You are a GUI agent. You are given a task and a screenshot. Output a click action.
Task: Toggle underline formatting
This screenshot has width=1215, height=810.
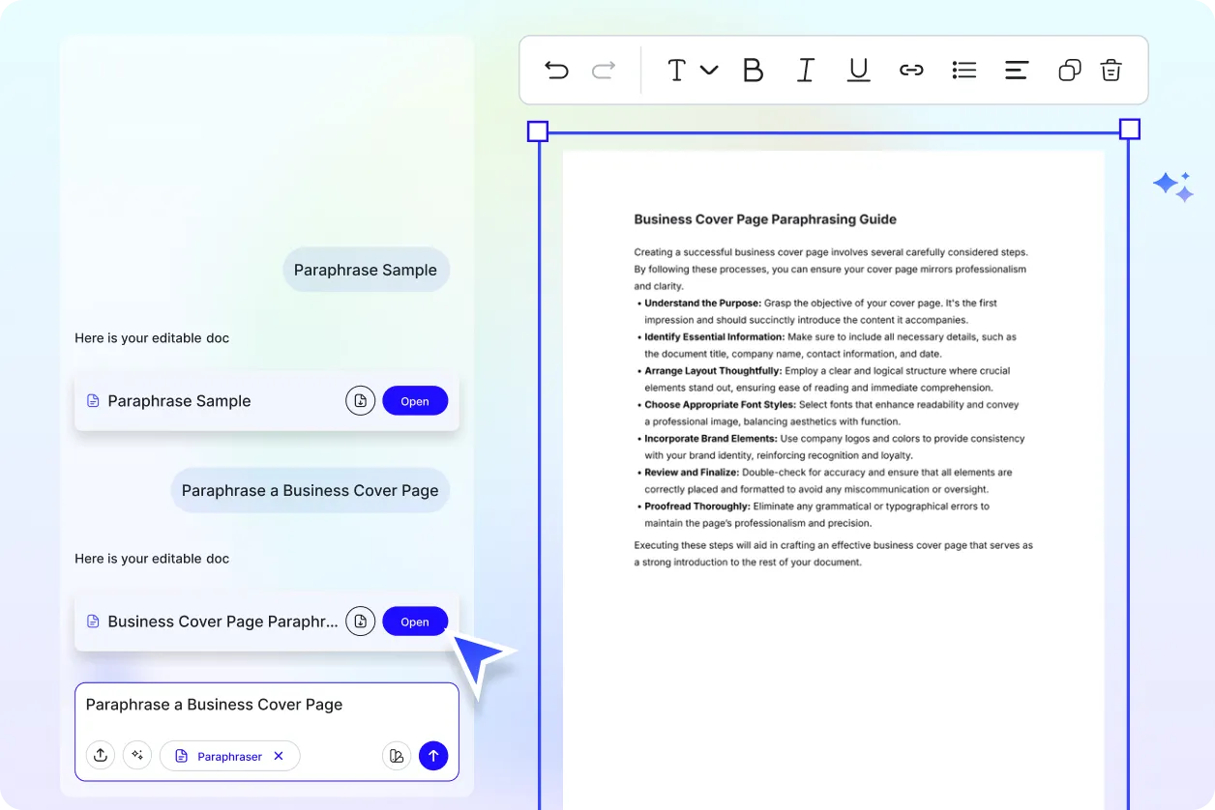[x=858, y=70]
